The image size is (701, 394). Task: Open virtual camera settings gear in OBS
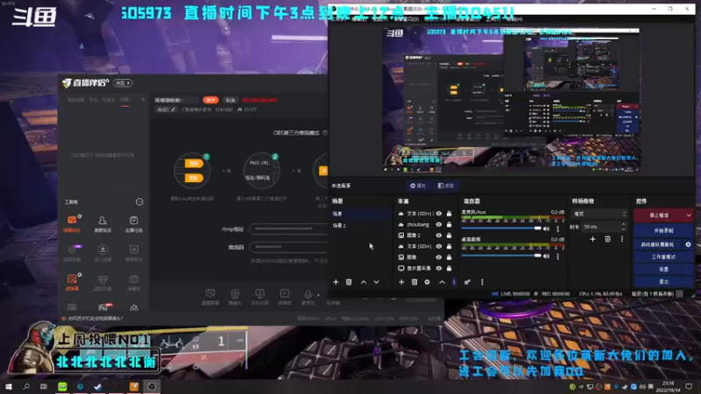coord(688,244)
